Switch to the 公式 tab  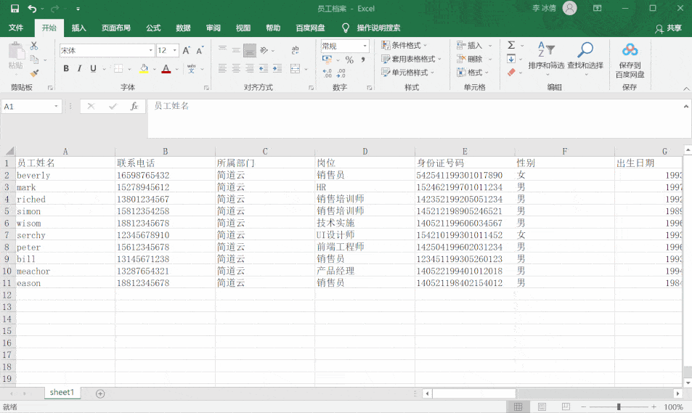(x=153, y=28)
